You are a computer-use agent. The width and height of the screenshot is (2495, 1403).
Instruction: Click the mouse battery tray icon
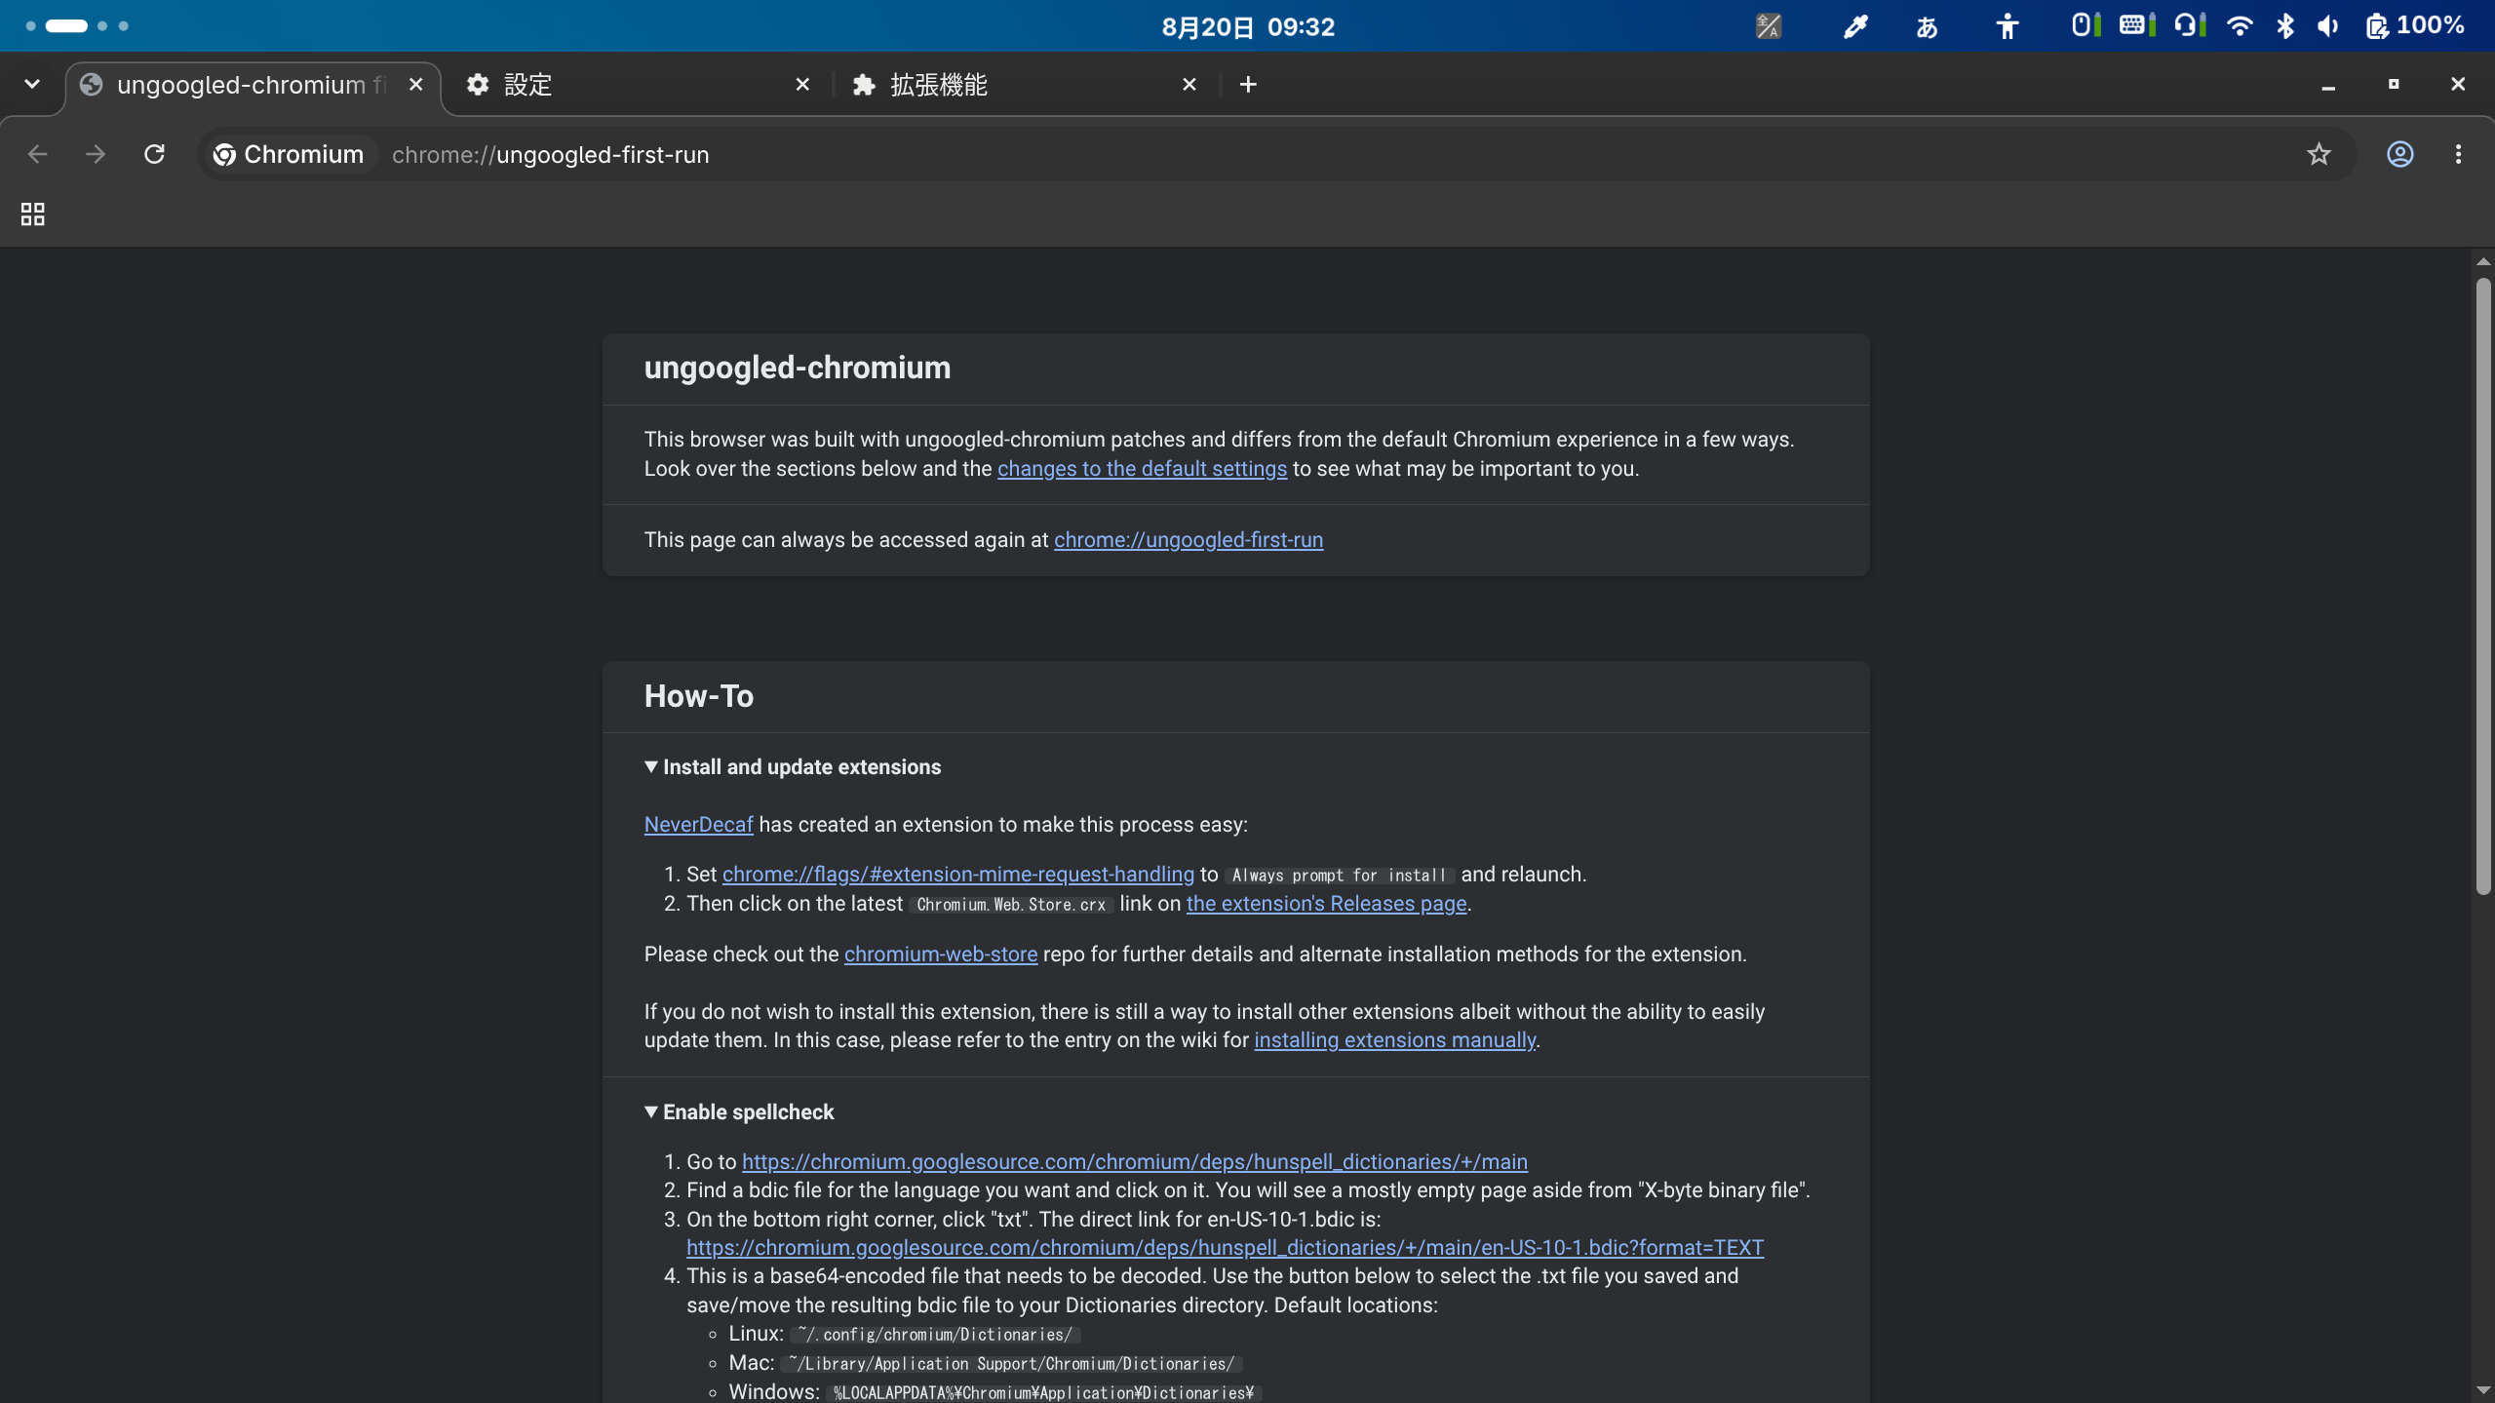coord(2085,26)
